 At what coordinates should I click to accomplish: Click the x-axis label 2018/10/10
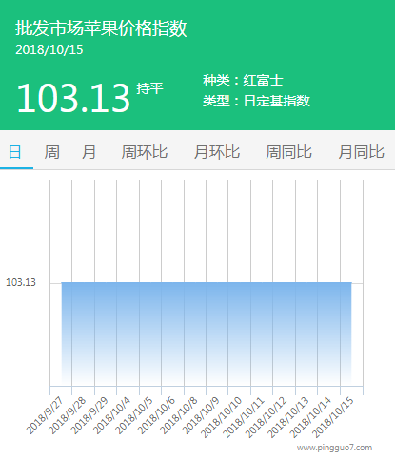pos(222,417)
